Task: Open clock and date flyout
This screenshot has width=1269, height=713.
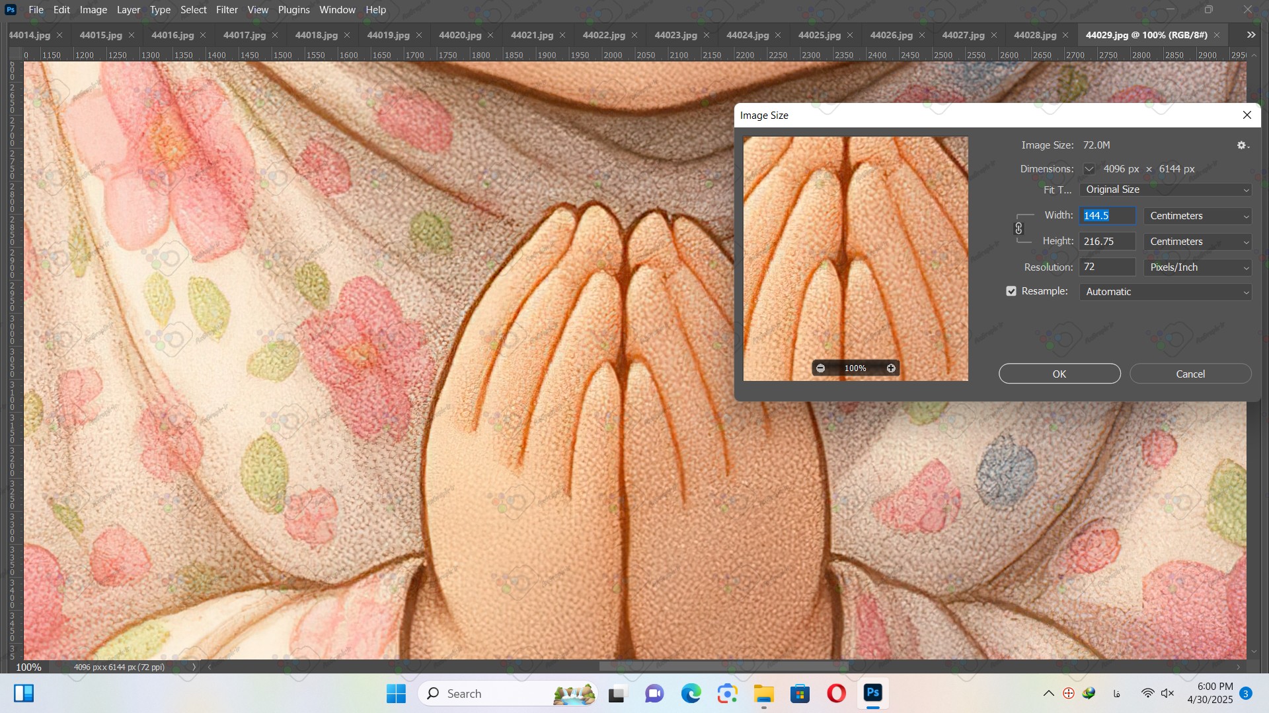Action: coord(1210,693)
